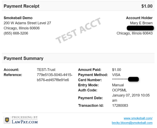Select the OCP5ML auth code
Image resolution: width=157 pixels, height=128 pixels.
coord(119,90)
